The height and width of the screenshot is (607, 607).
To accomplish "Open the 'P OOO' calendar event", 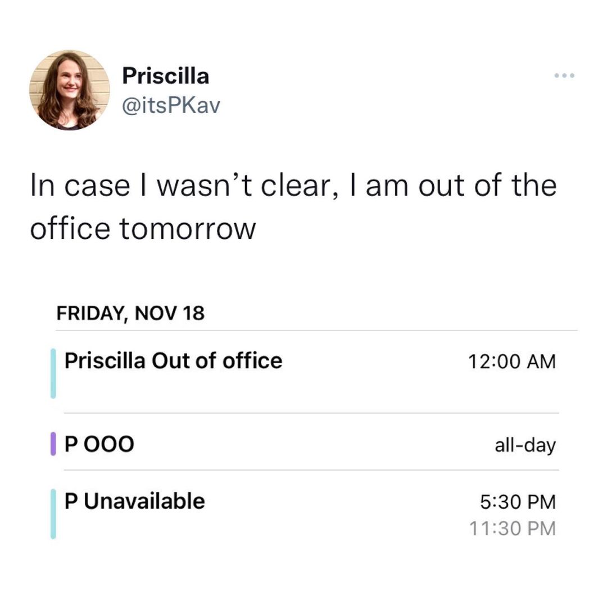I will coord(99,445).
